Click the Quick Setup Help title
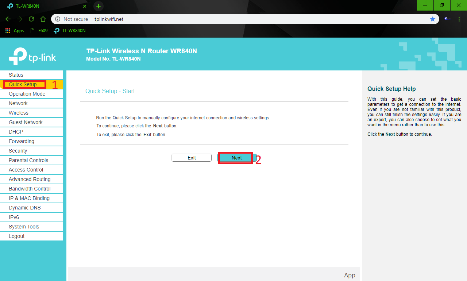Viewport: 467px width, 281px height. click(391, 89)
